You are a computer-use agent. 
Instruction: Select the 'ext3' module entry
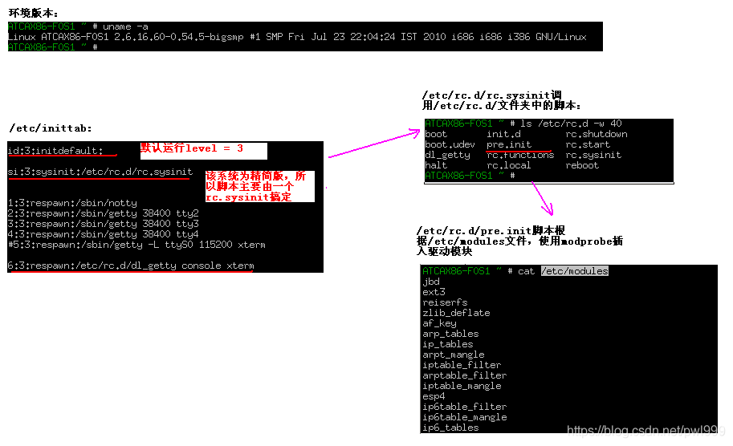pos(434,292)
